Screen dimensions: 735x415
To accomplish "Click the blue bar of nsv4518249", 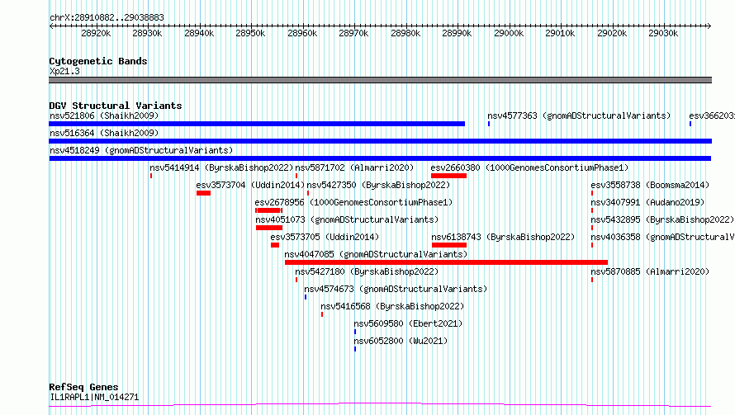I will coord(380,158).
